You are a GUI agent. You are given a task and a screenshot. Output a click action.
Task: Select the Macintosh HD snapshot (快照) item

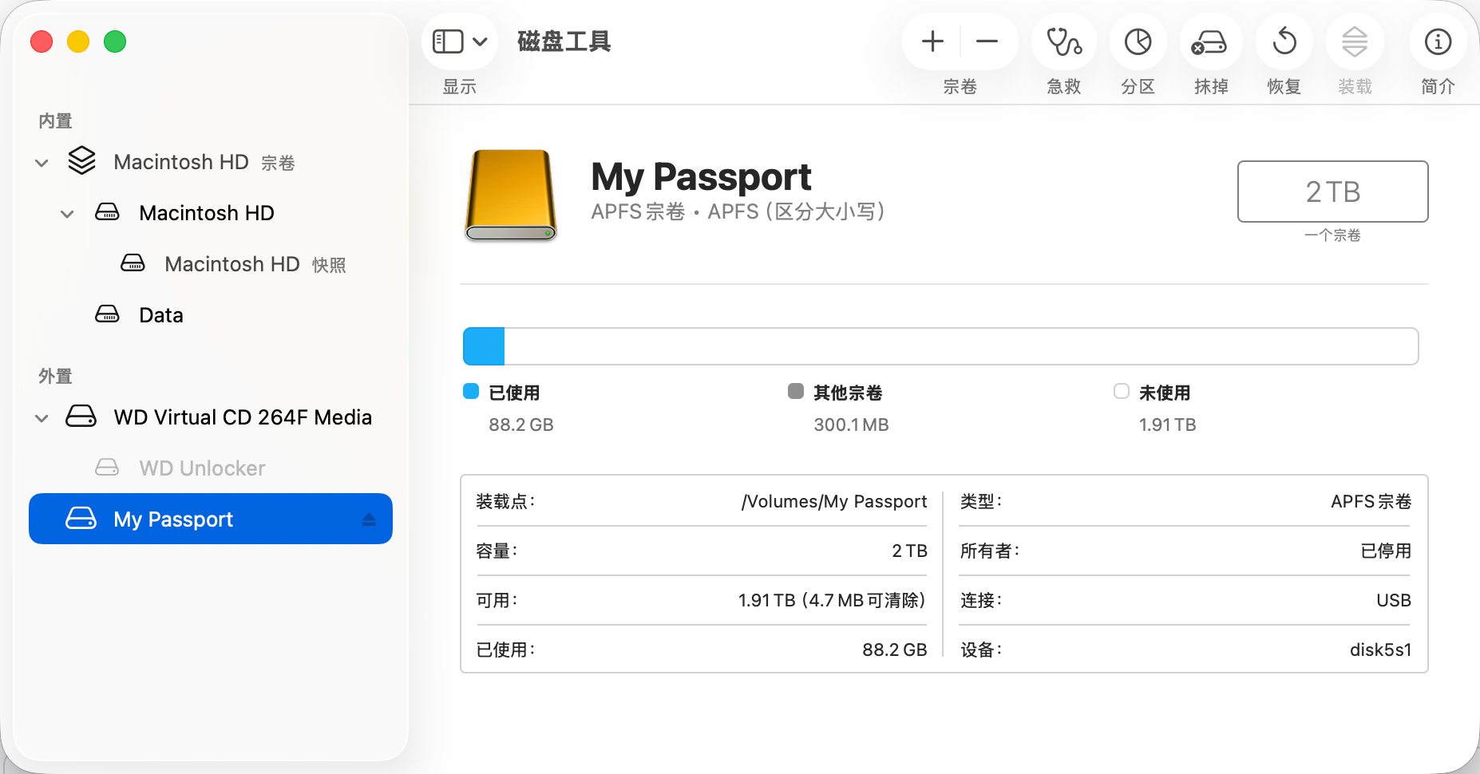(231, 264)
